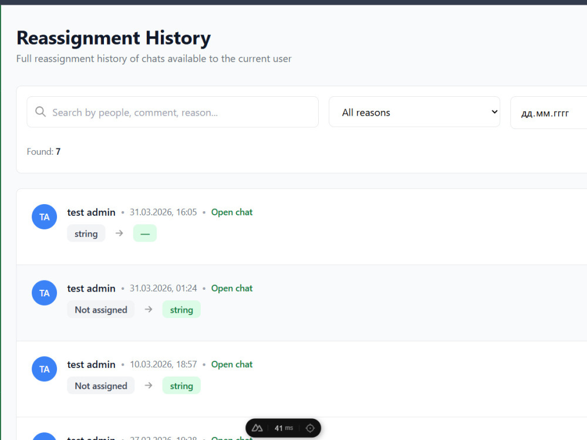Open chat for 10.03.2026, 18:57 entry
Viewport: 587px width, 440px height.
[x=232, y=364]
